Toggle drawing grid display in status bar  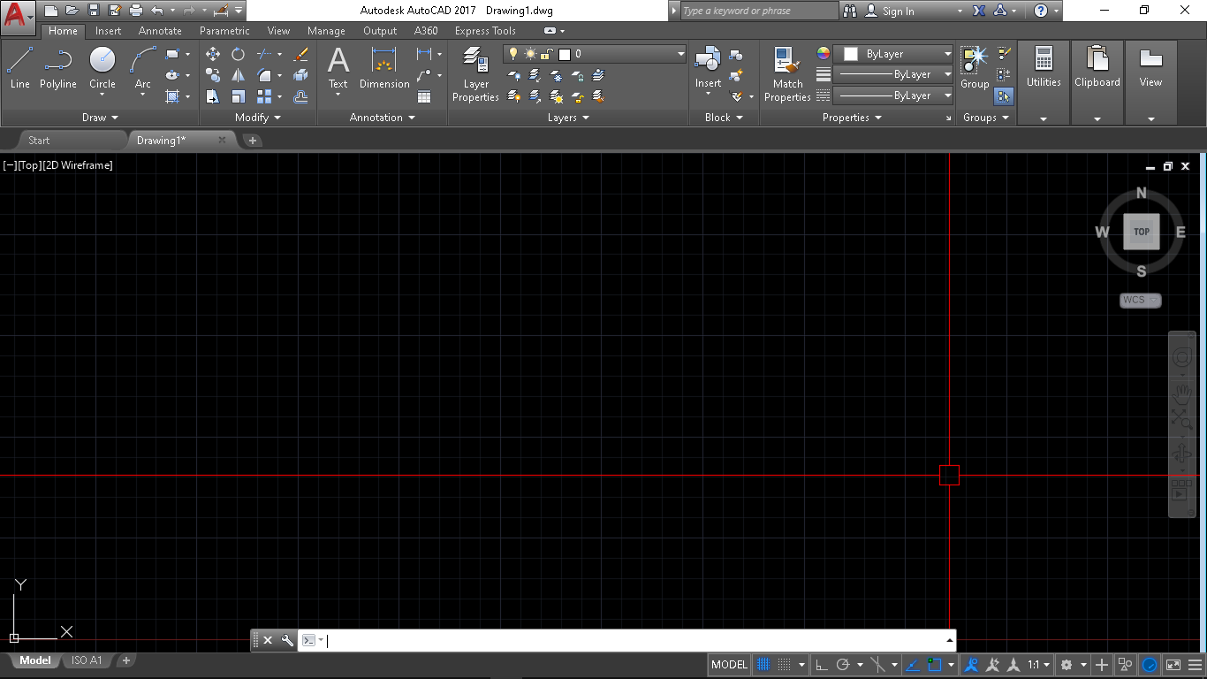pyautogui.click(x=764, y=665)
